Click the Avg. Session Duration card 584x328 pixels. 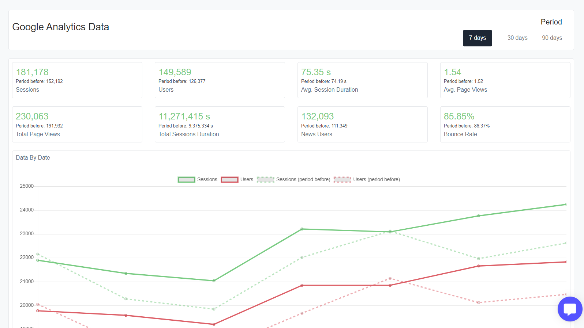pyautogui.click(x=363, y=80)
